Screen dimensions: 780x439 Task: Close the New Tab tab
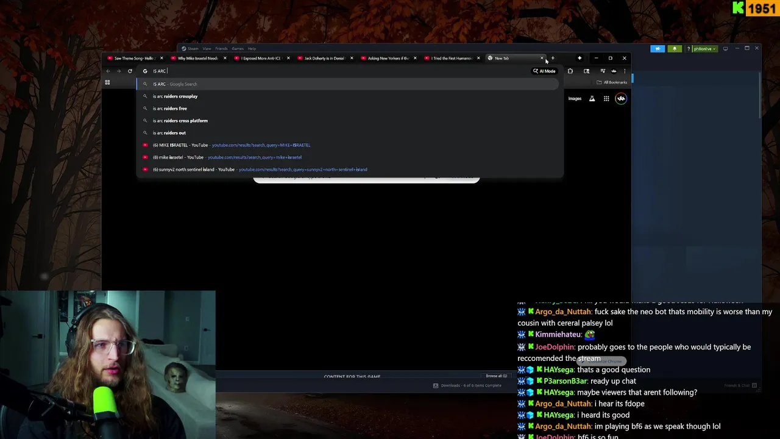tap(542, 58)
